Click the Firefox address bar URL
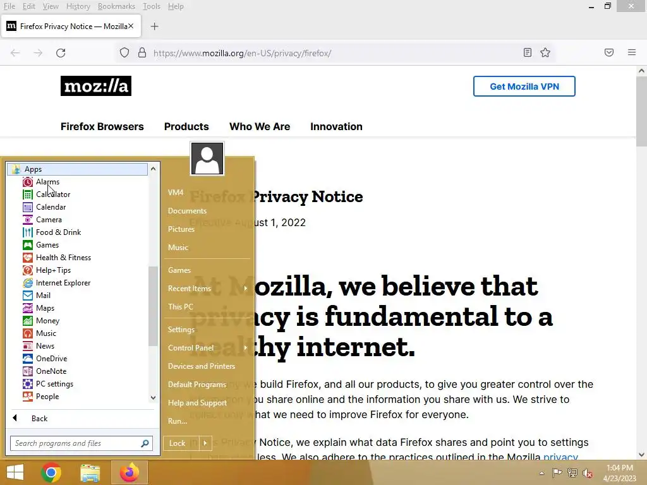Image resolution: width=647 pixels, height=485 pixels. point(242,53)
